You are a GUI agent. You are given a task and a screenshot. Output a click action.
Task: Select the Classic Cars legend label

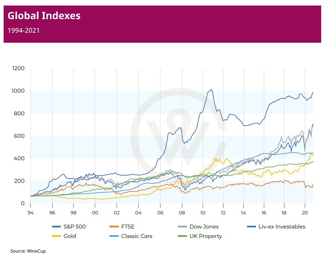pos(137,236)
